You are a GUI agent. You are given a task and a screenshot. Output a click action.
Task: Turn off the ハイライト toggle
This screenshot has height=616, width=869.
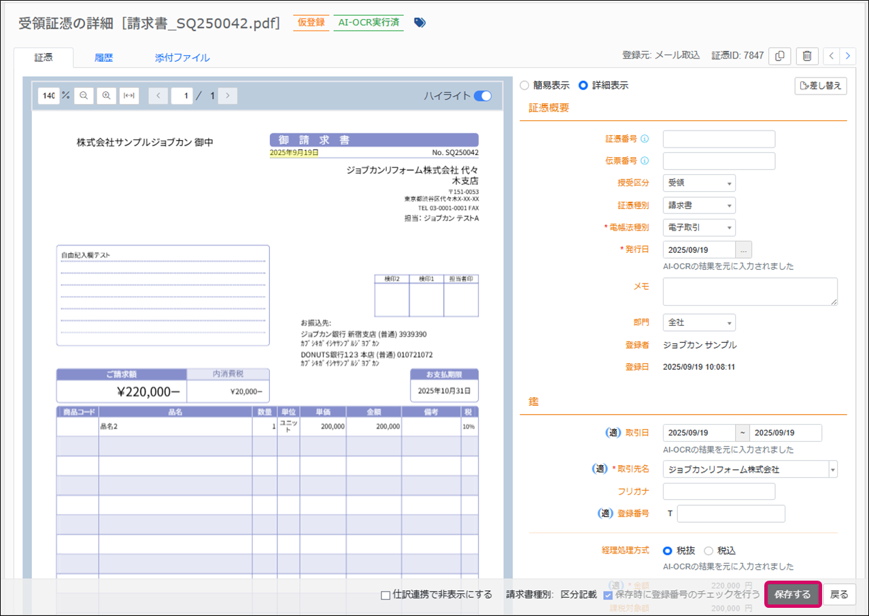[482, 96]
